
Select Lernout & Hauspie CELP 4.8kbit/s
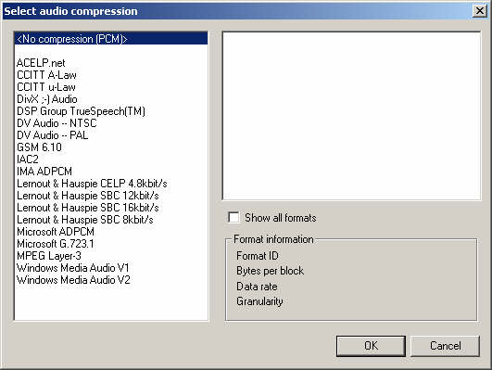click(x=111, y=184)
